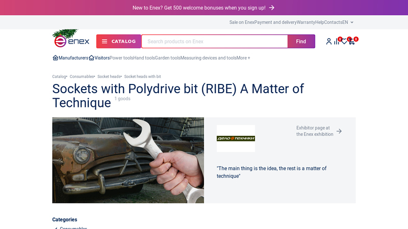Open Power tools category
The width and height of the screenshot is (408, 229).
pos(121,58)
